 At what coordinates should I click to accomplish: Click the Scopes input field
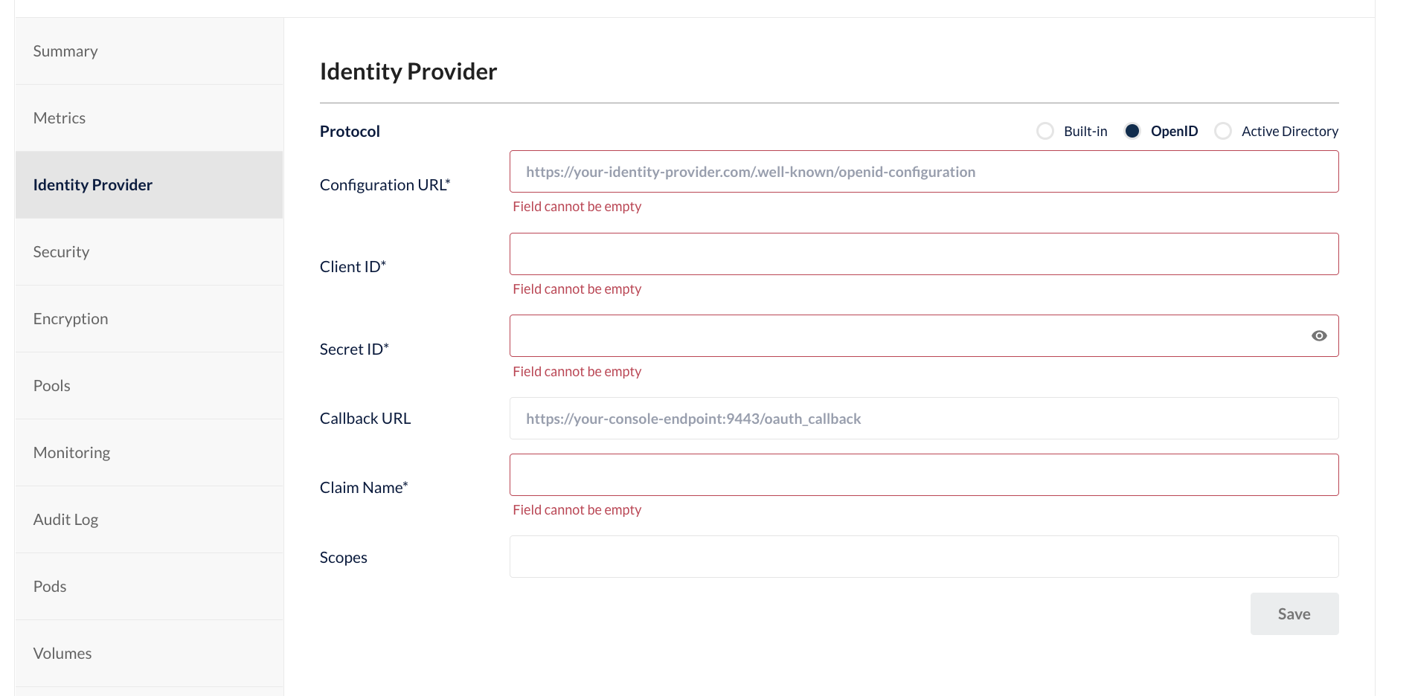click(x=923, y=556)
